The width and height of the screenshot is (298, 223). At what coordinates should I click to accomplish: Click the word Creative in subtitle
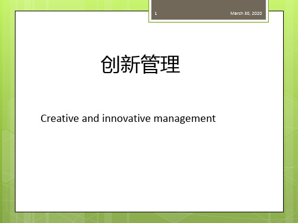pos(60,118)
